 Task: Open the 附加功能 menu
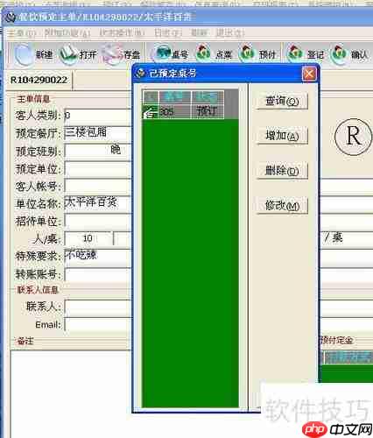(67, 32)
